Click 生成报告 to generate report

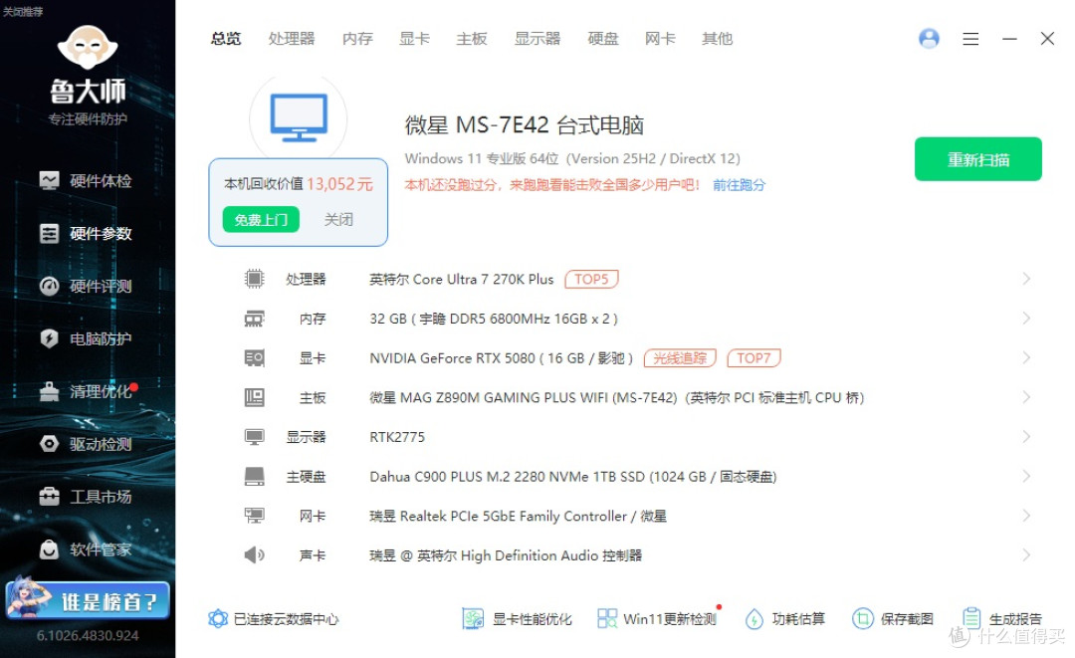1001,619
